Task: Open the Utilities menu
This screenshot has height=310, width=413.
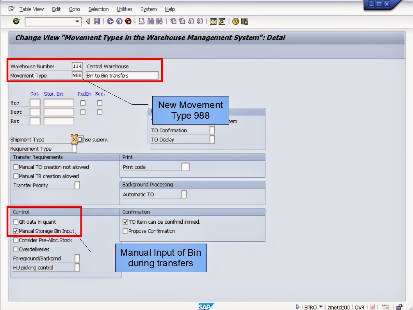Action: tap(125, 9)
